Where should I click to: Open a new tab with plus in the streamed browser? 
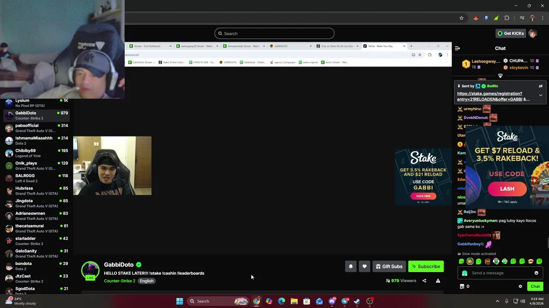tap(411, 46)
